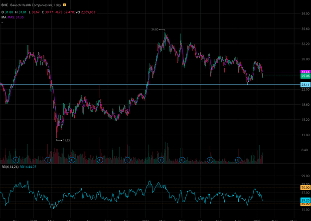
Task: Click the rightmost earnings 'E' marker
Action: click(x=238, y=160)
